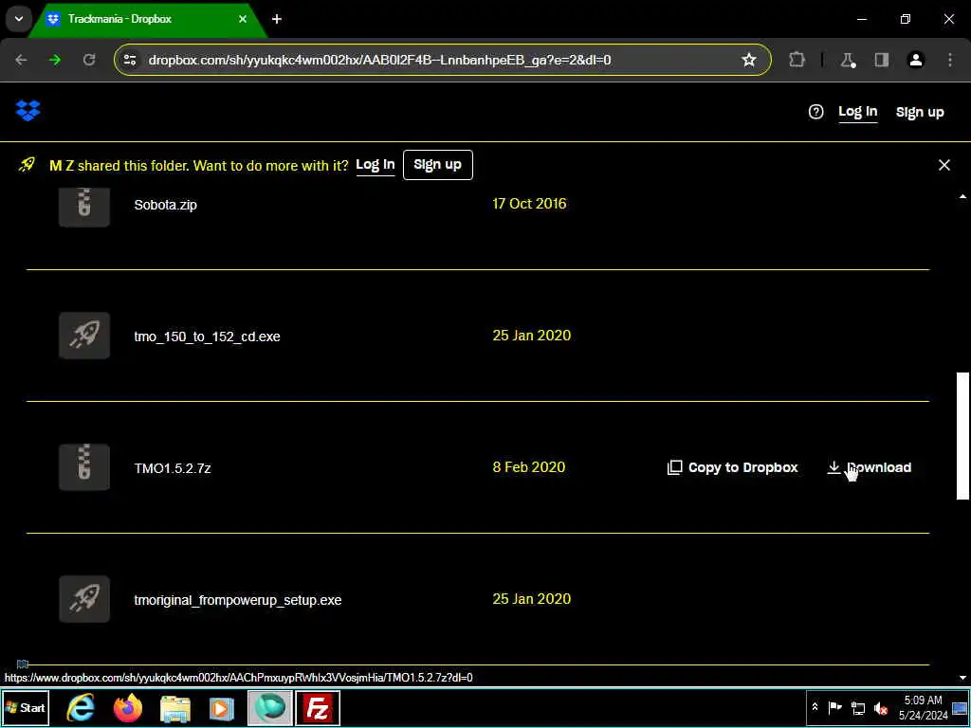971x728 pixels.
Task: Click the outlined Sign up banner button
Action: [438, 165]
